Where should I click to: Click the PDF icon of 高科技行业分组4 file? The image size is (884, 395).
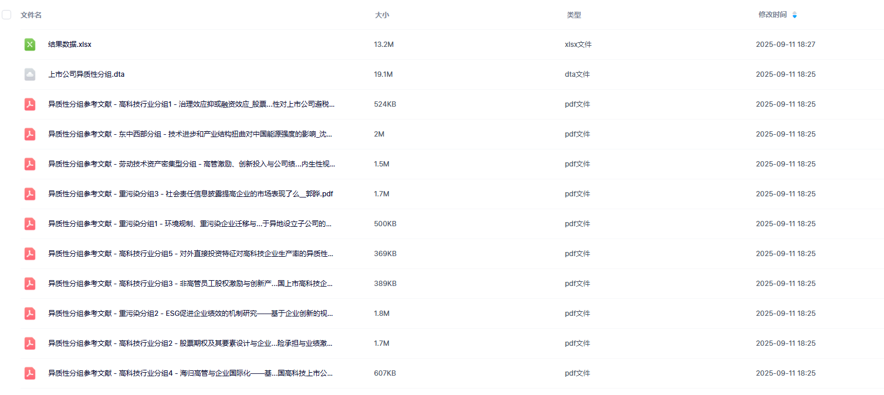click(x=30, y=373)
